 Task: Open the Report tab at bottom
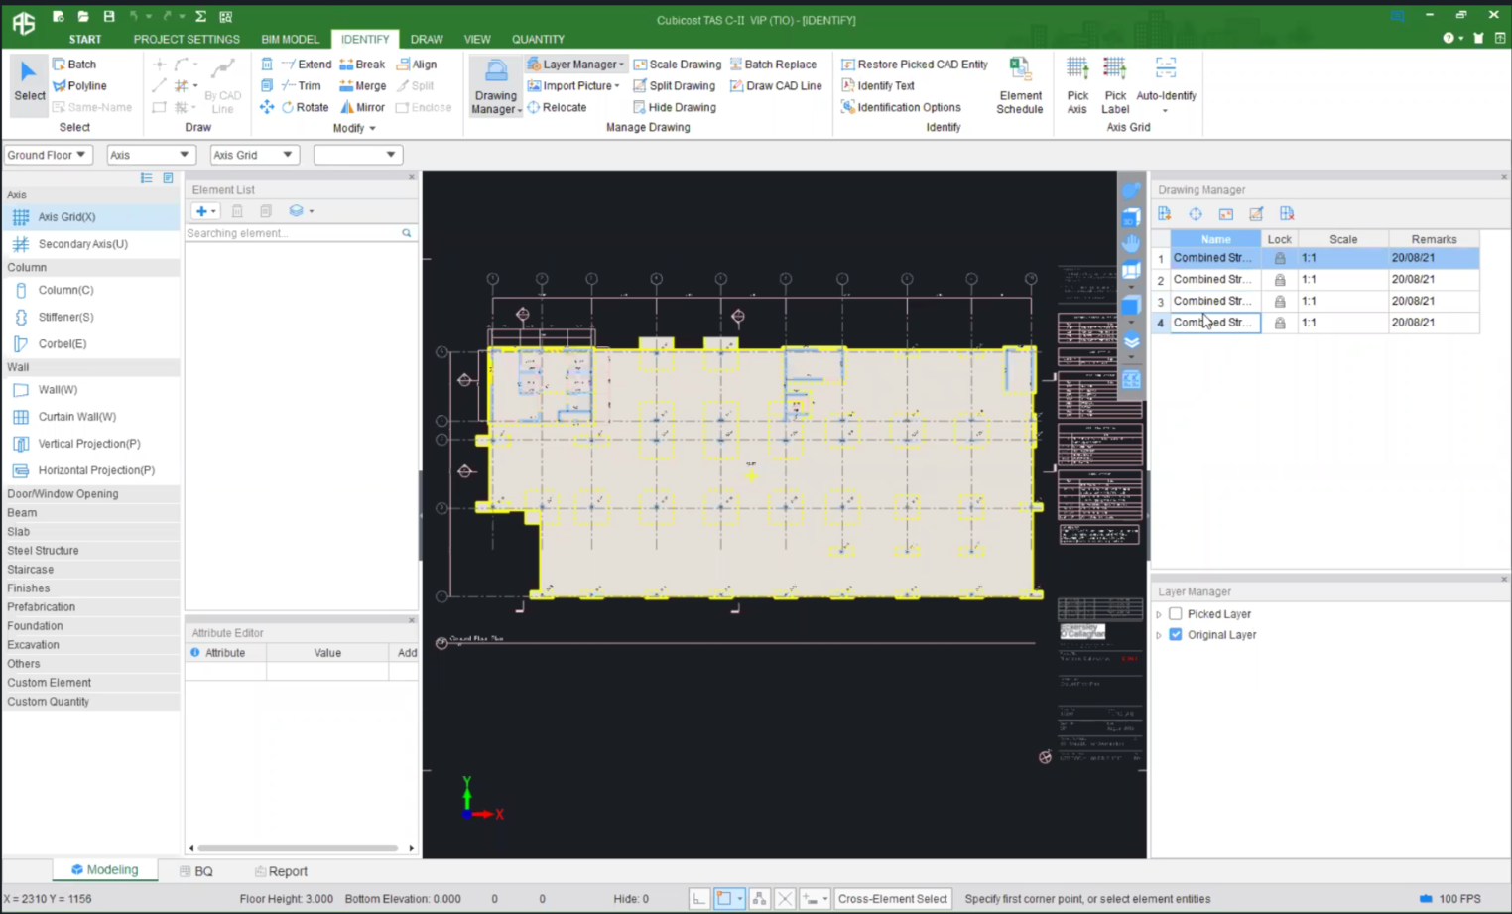pyautogui.click(x=281, y=871)
